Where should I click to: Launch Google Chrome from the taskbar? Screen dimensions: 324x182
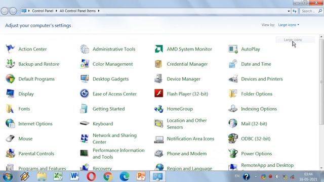(x=108, y=176)
